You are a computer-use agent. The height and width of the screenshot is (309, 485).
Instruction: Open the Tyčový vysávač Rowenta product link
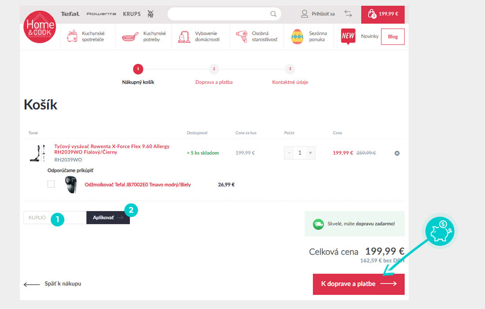tap(112, 149)
